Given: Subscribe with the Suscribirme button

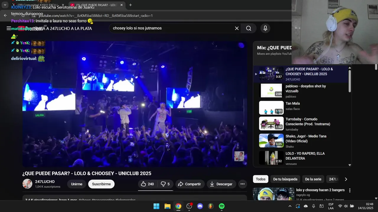Looking at the screenshot, I should (101, 184).
